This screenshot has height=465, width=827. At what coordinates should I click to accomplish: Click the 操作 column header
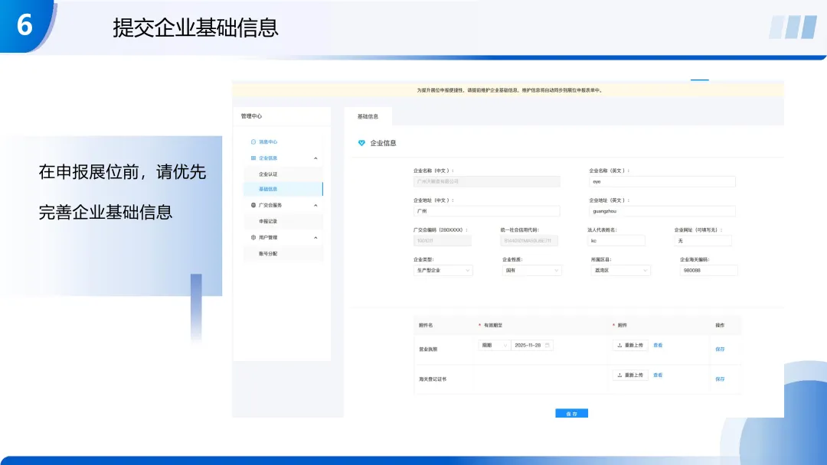[720, 326]
